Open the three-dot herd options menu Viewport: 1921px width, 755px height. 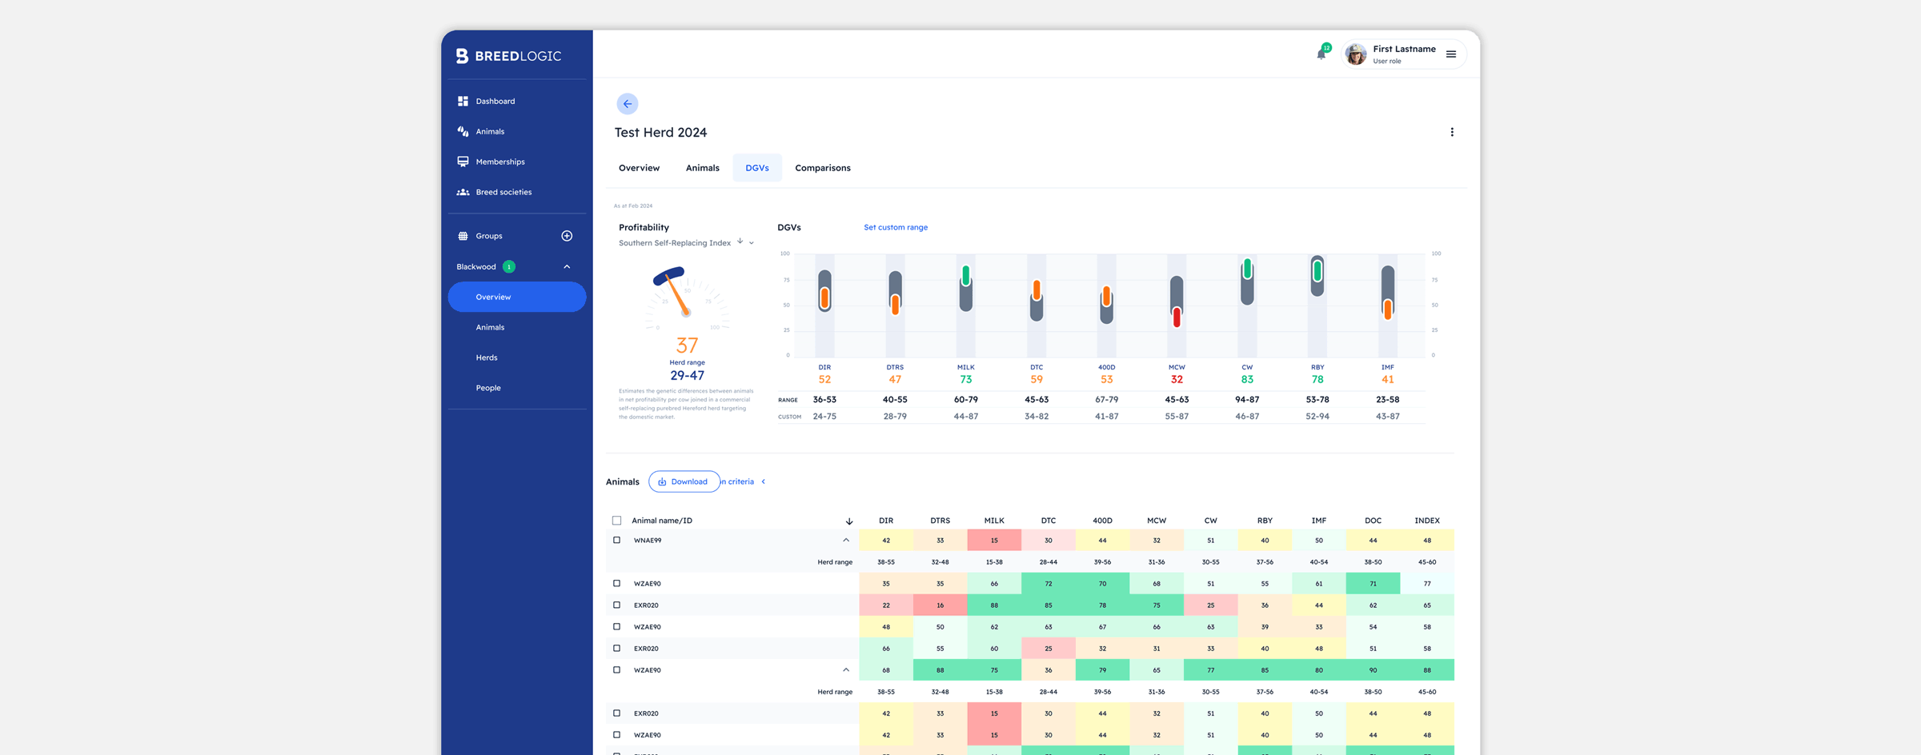click(1451, 133)
